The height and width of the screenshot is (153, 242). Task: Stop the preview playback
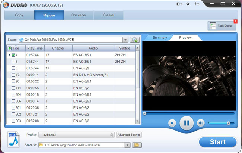(172, 123)
